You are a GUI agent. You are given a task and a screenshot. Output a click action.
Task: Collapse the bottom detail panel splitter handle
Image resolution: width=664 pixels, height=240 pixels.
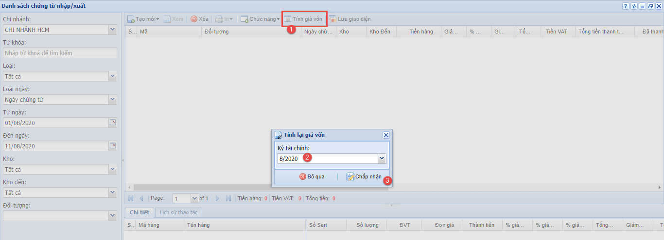coord(391,205)
